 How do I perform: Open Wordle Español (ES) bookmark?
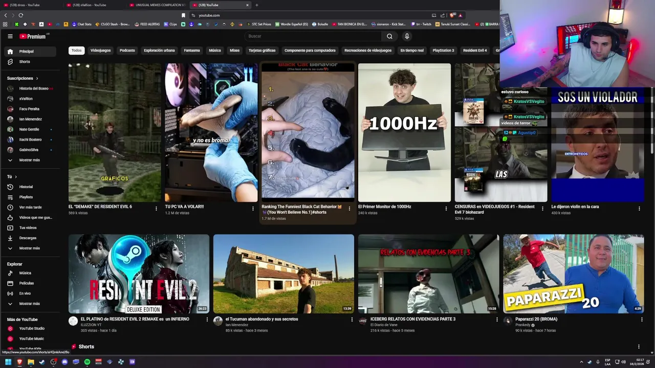pos(292,24)
